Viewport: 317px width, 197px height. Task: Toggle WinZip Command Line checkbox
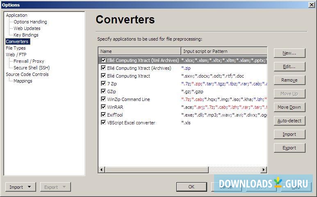point(103,99)
